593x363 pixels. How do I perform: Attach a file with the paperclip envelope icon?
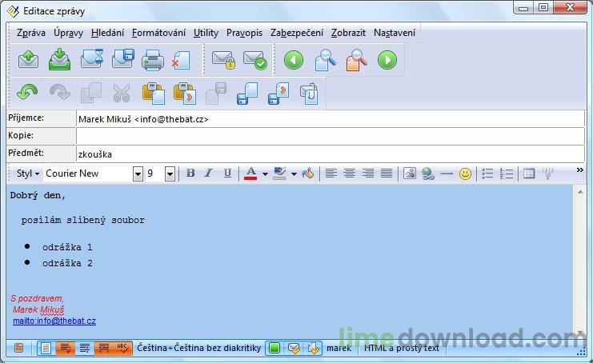(x=309, y=94)
